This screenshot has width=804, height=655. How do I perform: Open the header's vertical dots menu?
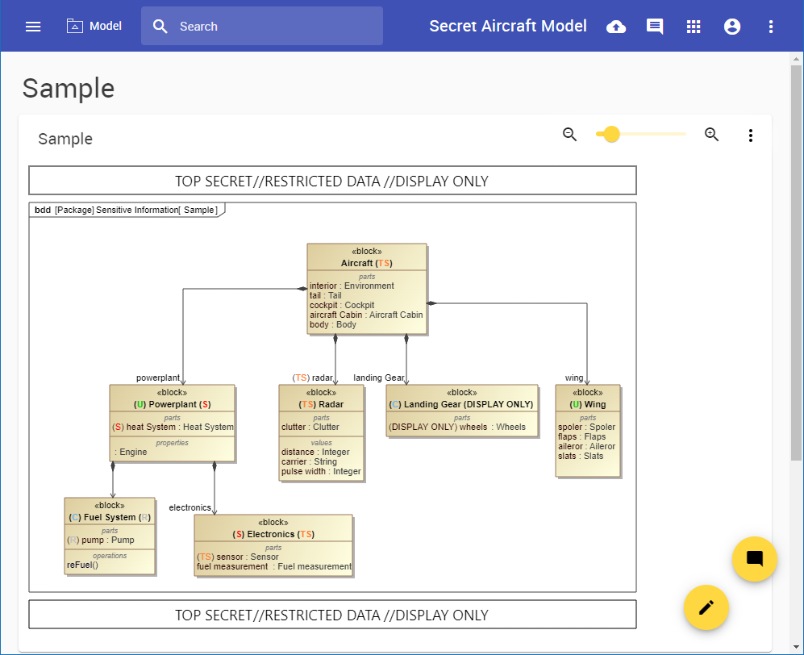click(x=771, y=27)
